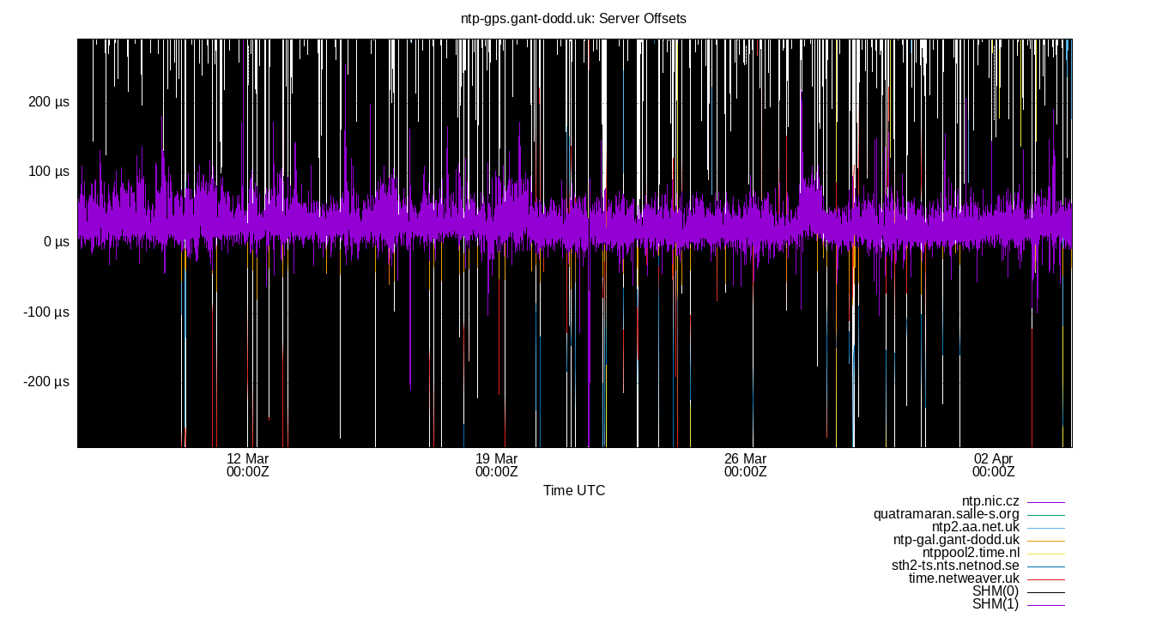Click the Time UTC axis label
The image size is (1150, 618).
tap(573, 490)
